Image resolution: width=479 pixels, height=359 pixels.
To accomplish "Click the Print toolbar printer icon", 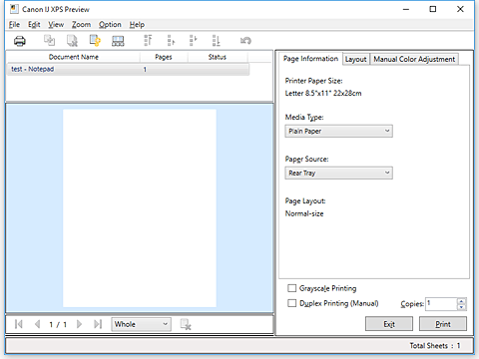I will click(x=20, y=41).
